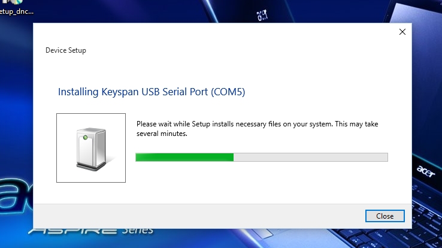Click the green filled portion of the progress bar

pos(184,157)
